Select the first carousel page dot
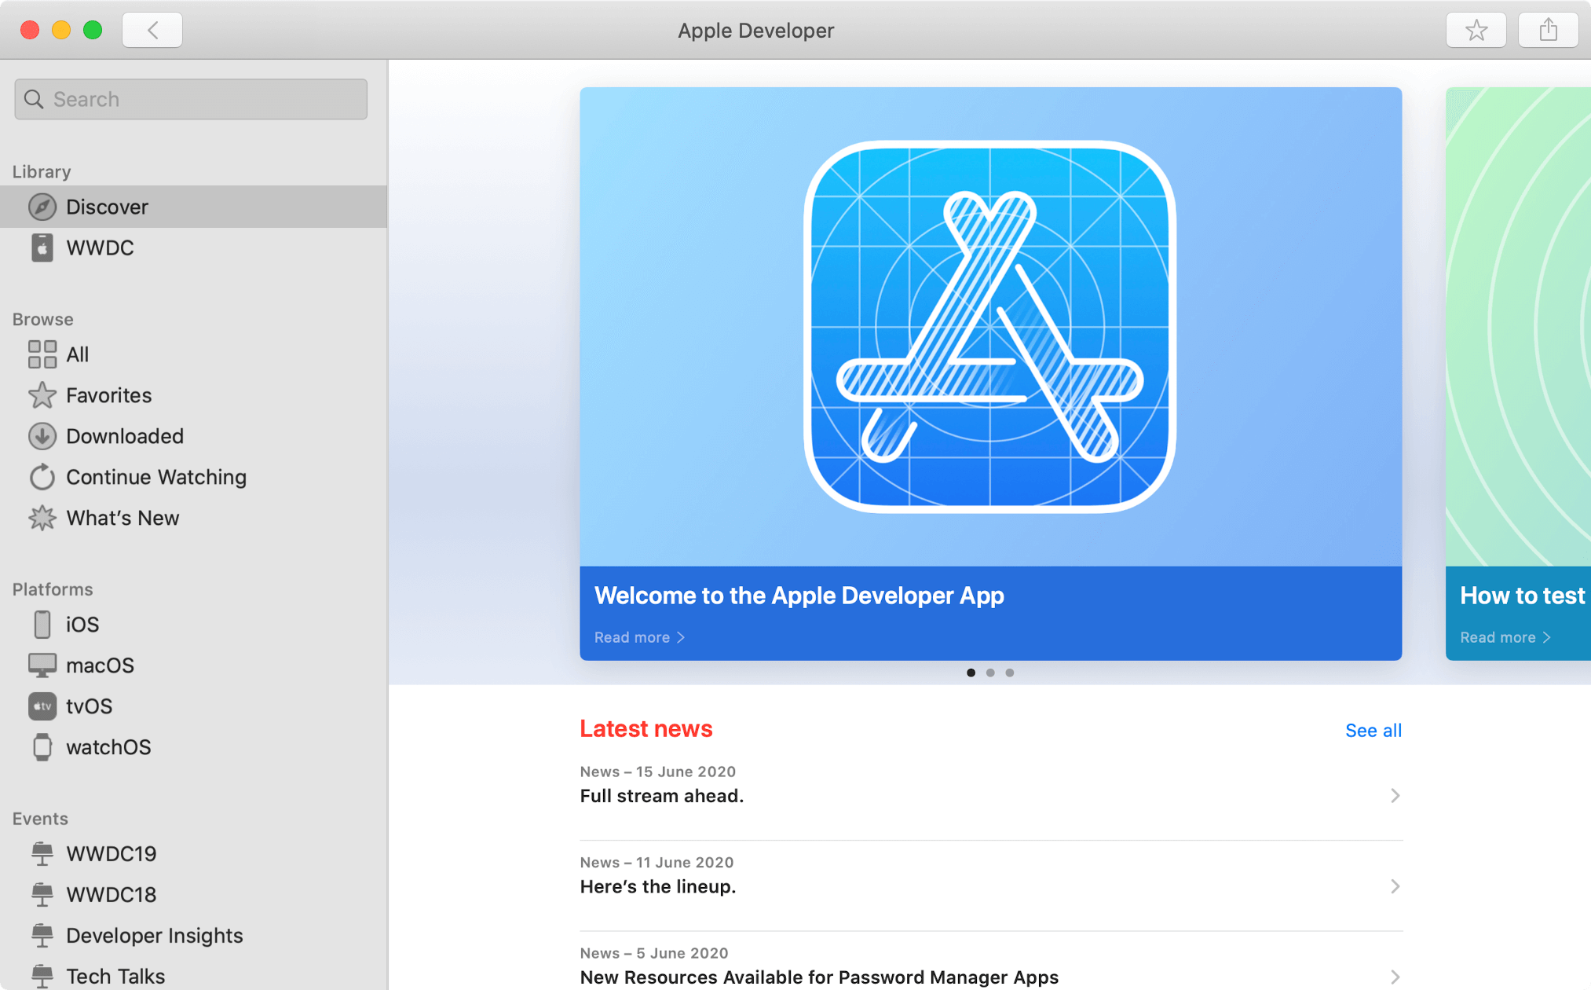The image size is (1591, 990). tap(971, 673)
